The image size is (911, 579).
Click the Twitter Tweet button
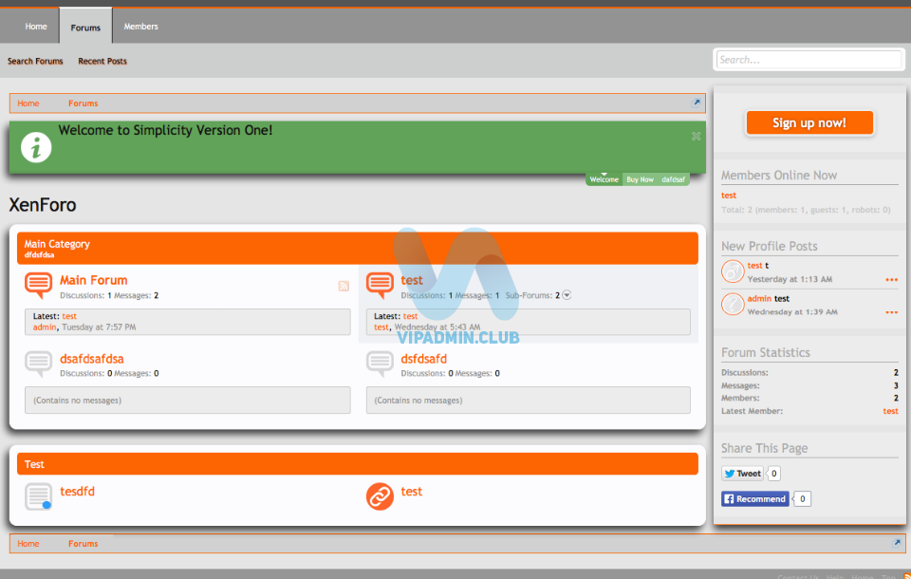point(742,474)
